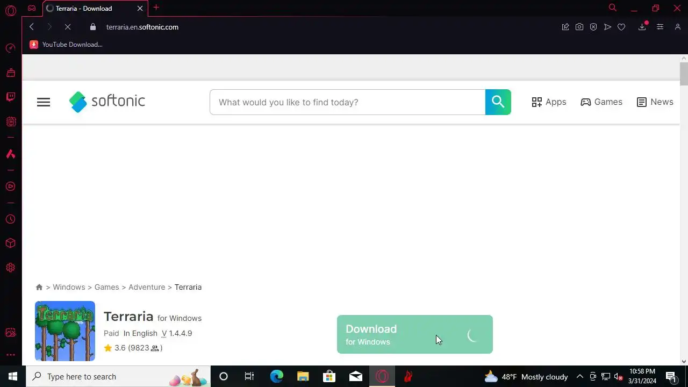This screenshot has width=688, height=387.
Task: Expand hidden system tray icons chevron
Action: pos(580,376)
